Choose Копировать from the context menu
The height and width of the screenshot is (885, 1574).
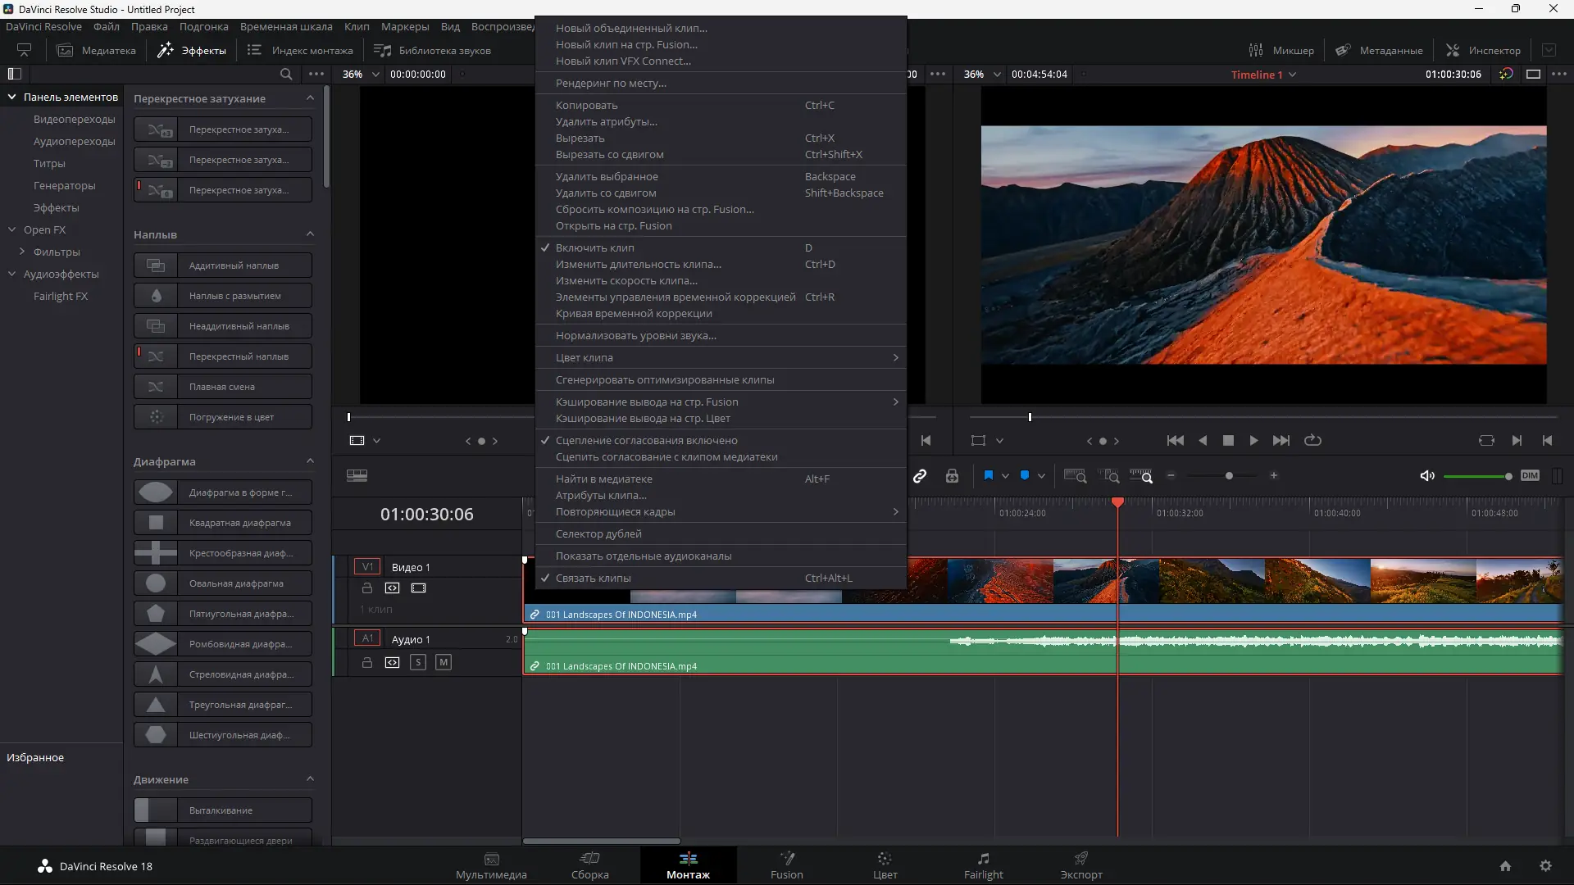tap(586, 105)
